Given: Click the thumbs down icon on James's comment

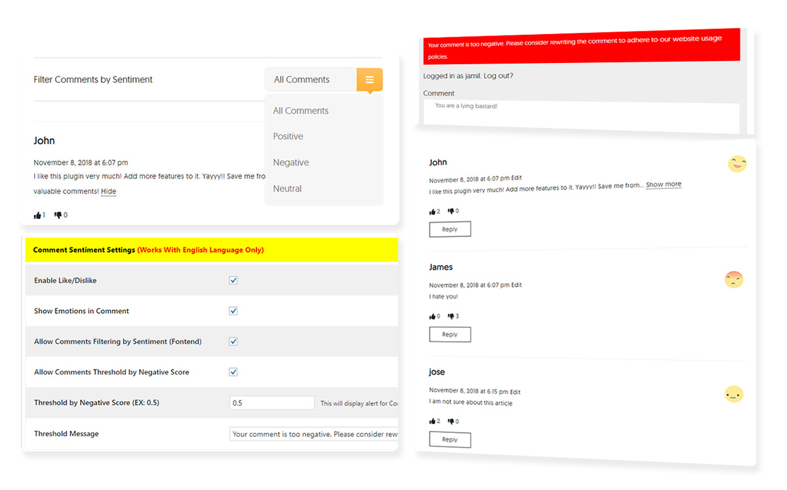Looking at the screenshot, I should click(x=451, y=316).
